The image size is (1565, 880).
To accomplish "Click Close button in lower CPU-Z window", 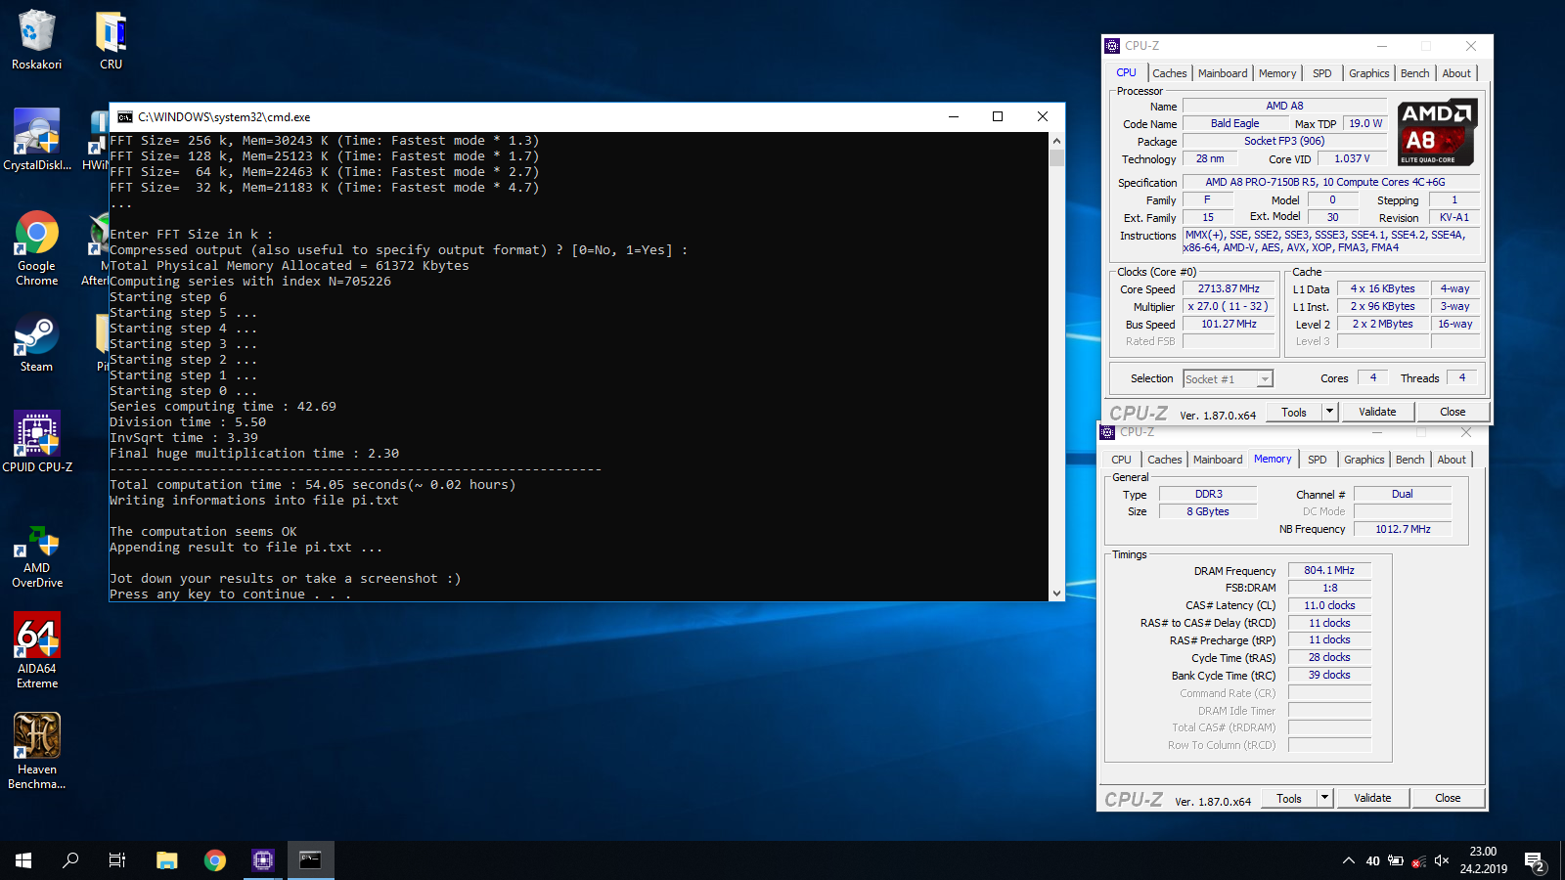I will click(x=1448, y=798).
